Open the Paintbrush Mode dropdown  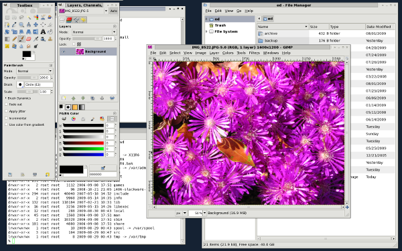pos(35,71)
